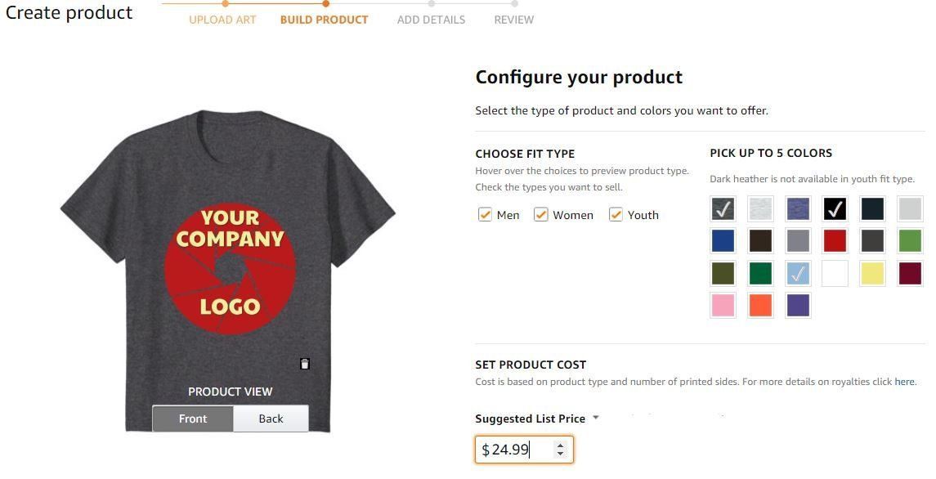Uncheck the Men fit type
Screen dimensions: 936x479
click(485, 215)
